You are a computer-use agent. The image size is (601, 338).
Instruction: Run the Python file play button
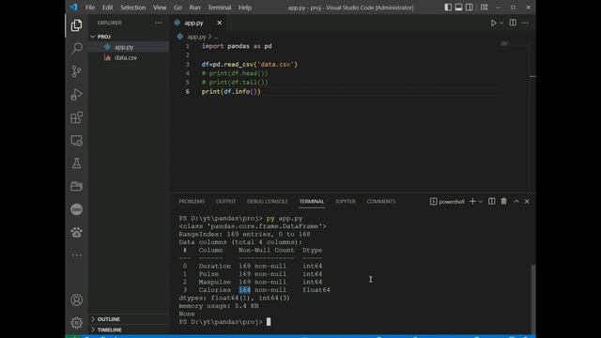pos(493,23)
